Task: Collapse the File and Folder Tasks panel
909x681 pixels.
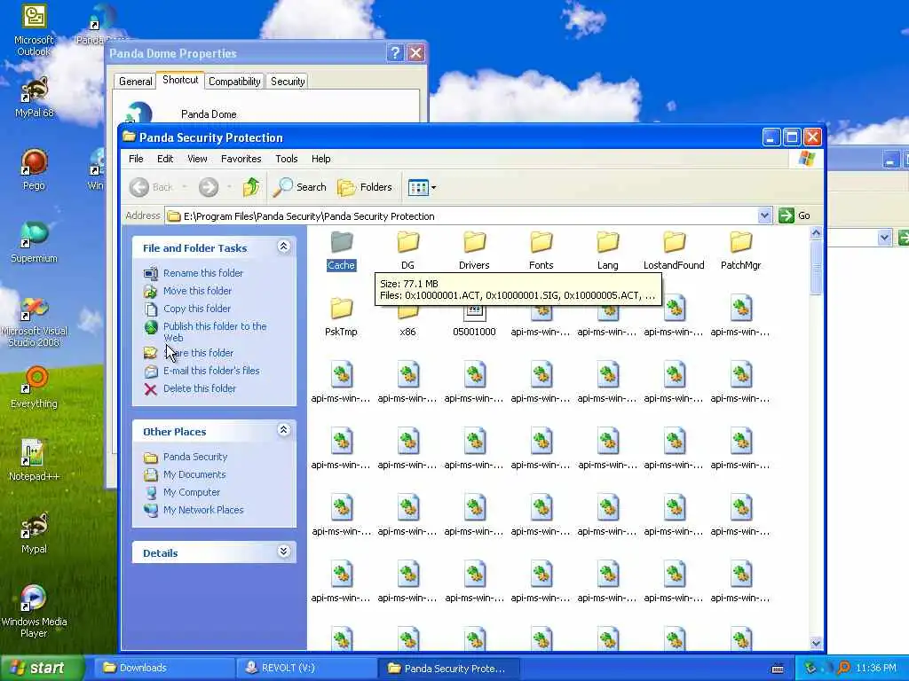Action: coord(283,247)
